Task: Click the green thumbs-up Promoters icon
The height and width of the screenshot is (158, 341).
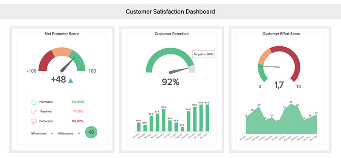Action: pos(33,102)
